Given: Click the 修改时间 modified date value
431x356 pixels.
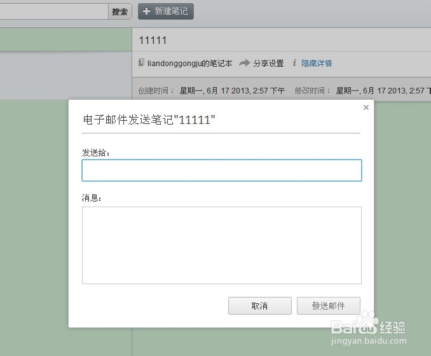Looking at the screenshot, I should [x=383, y=91].
